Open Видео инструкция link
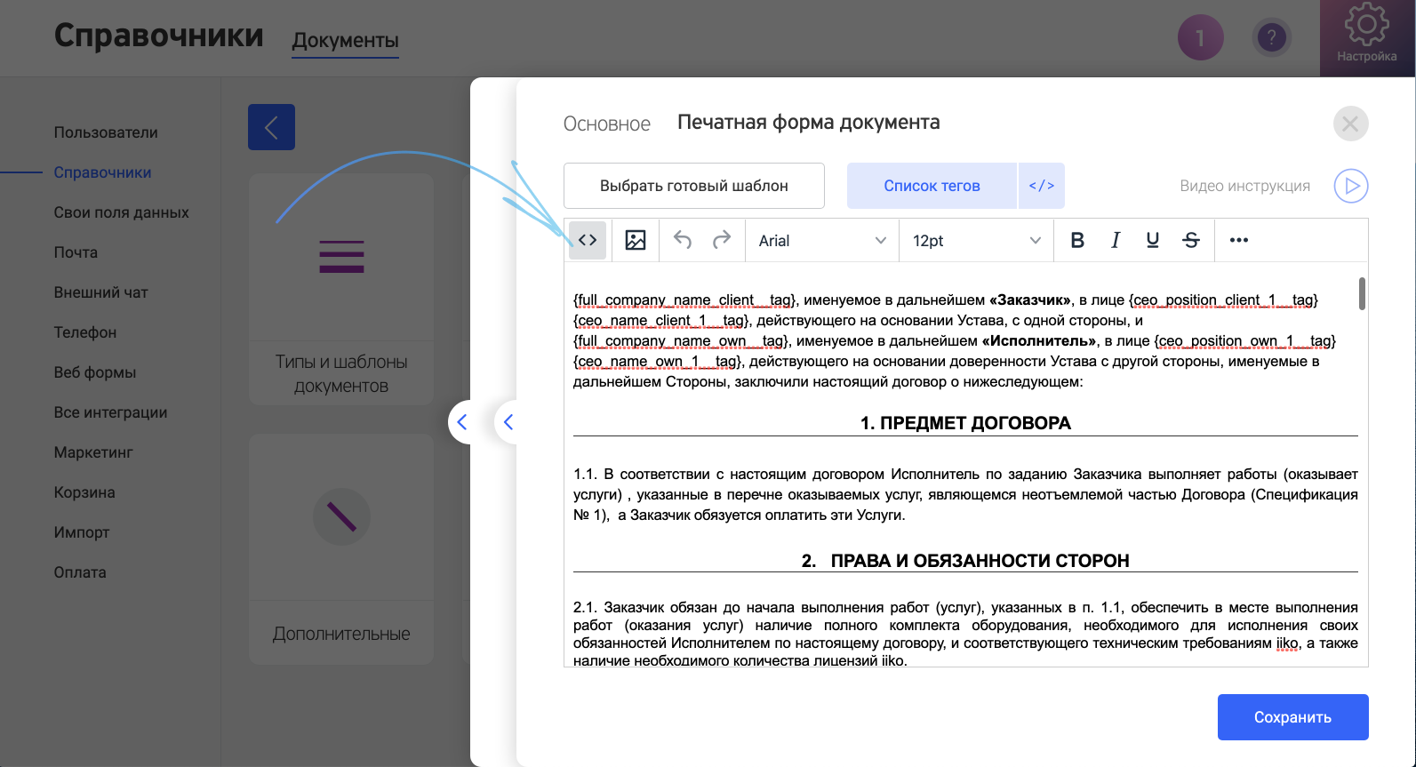The height and width of the screenshot is (767, 1416). tap(1244, 186)
